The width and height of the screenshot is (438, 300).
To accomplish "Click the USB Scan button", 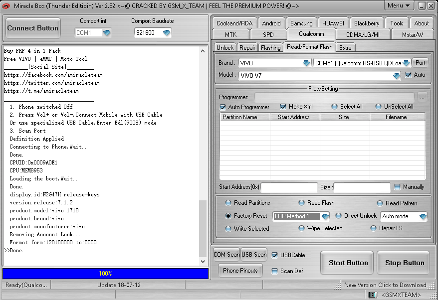I will [x=254, y=255].
